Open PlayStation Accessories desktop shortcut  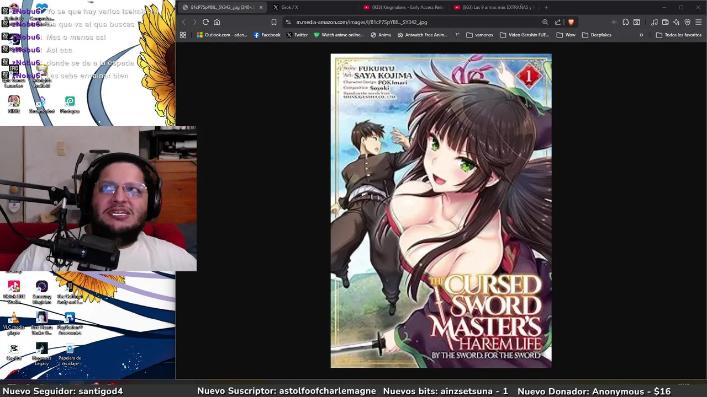point(70,323)
